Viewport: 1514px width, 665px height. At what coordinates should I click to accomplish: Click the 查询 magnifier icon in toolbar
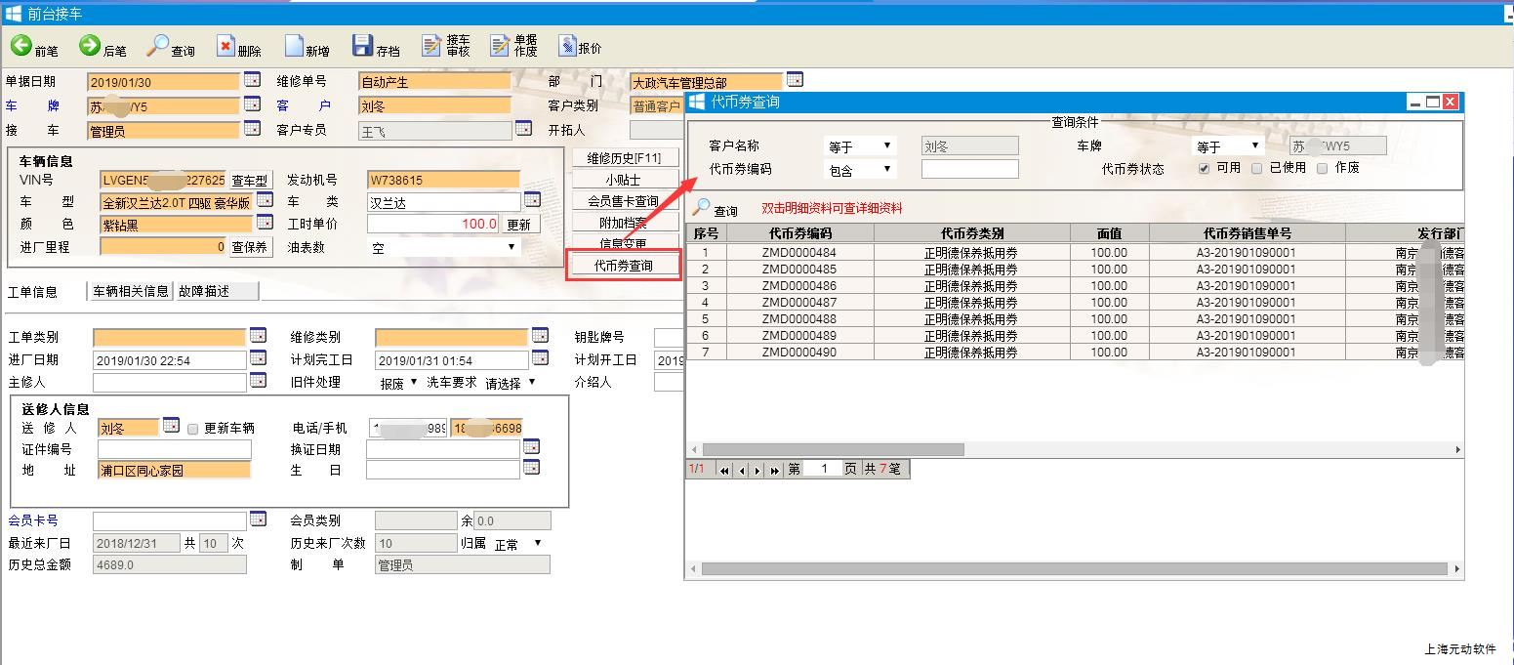[158, 46]
